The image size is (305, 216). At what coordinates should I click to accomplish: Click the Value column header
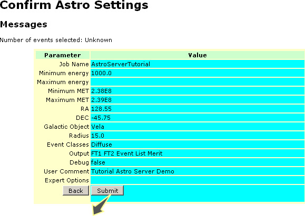point(198,55)
